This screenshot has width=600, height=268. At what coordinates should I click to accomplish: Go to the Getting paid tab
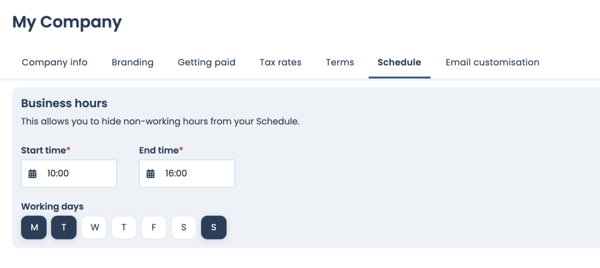click(206, 62)
